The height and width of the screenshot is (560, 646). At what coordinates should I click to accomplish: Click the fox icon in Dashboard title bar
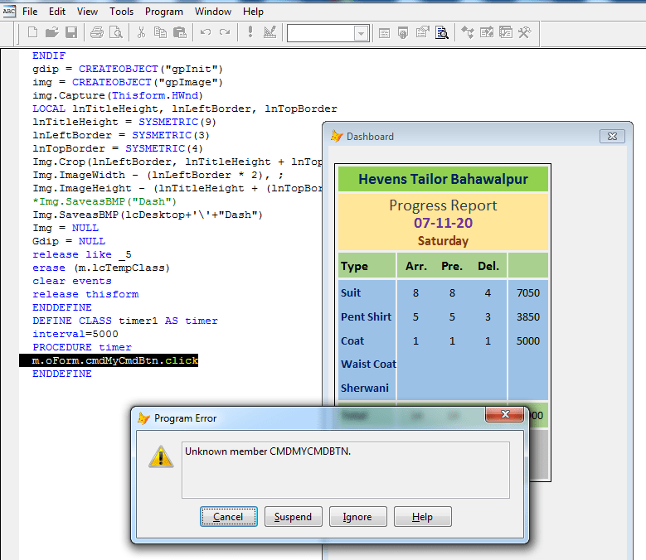(337, 136)
